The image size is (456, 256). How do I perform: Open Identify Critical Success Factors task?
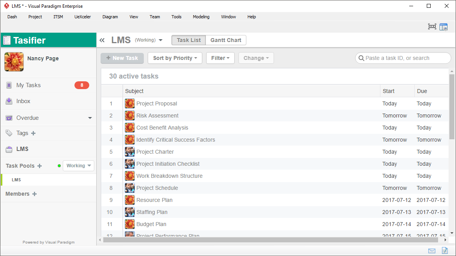point(176,140)
